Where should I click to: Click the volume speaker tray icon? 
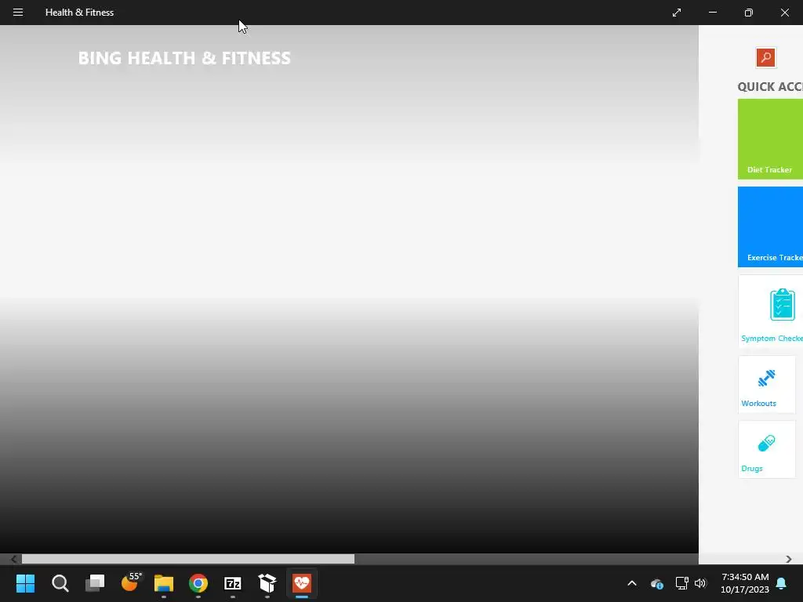(700, 583)
